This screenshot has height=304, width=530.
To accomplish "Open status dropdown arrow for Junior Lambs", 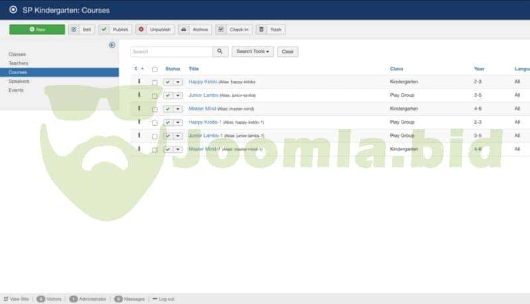I will point(178,95).
